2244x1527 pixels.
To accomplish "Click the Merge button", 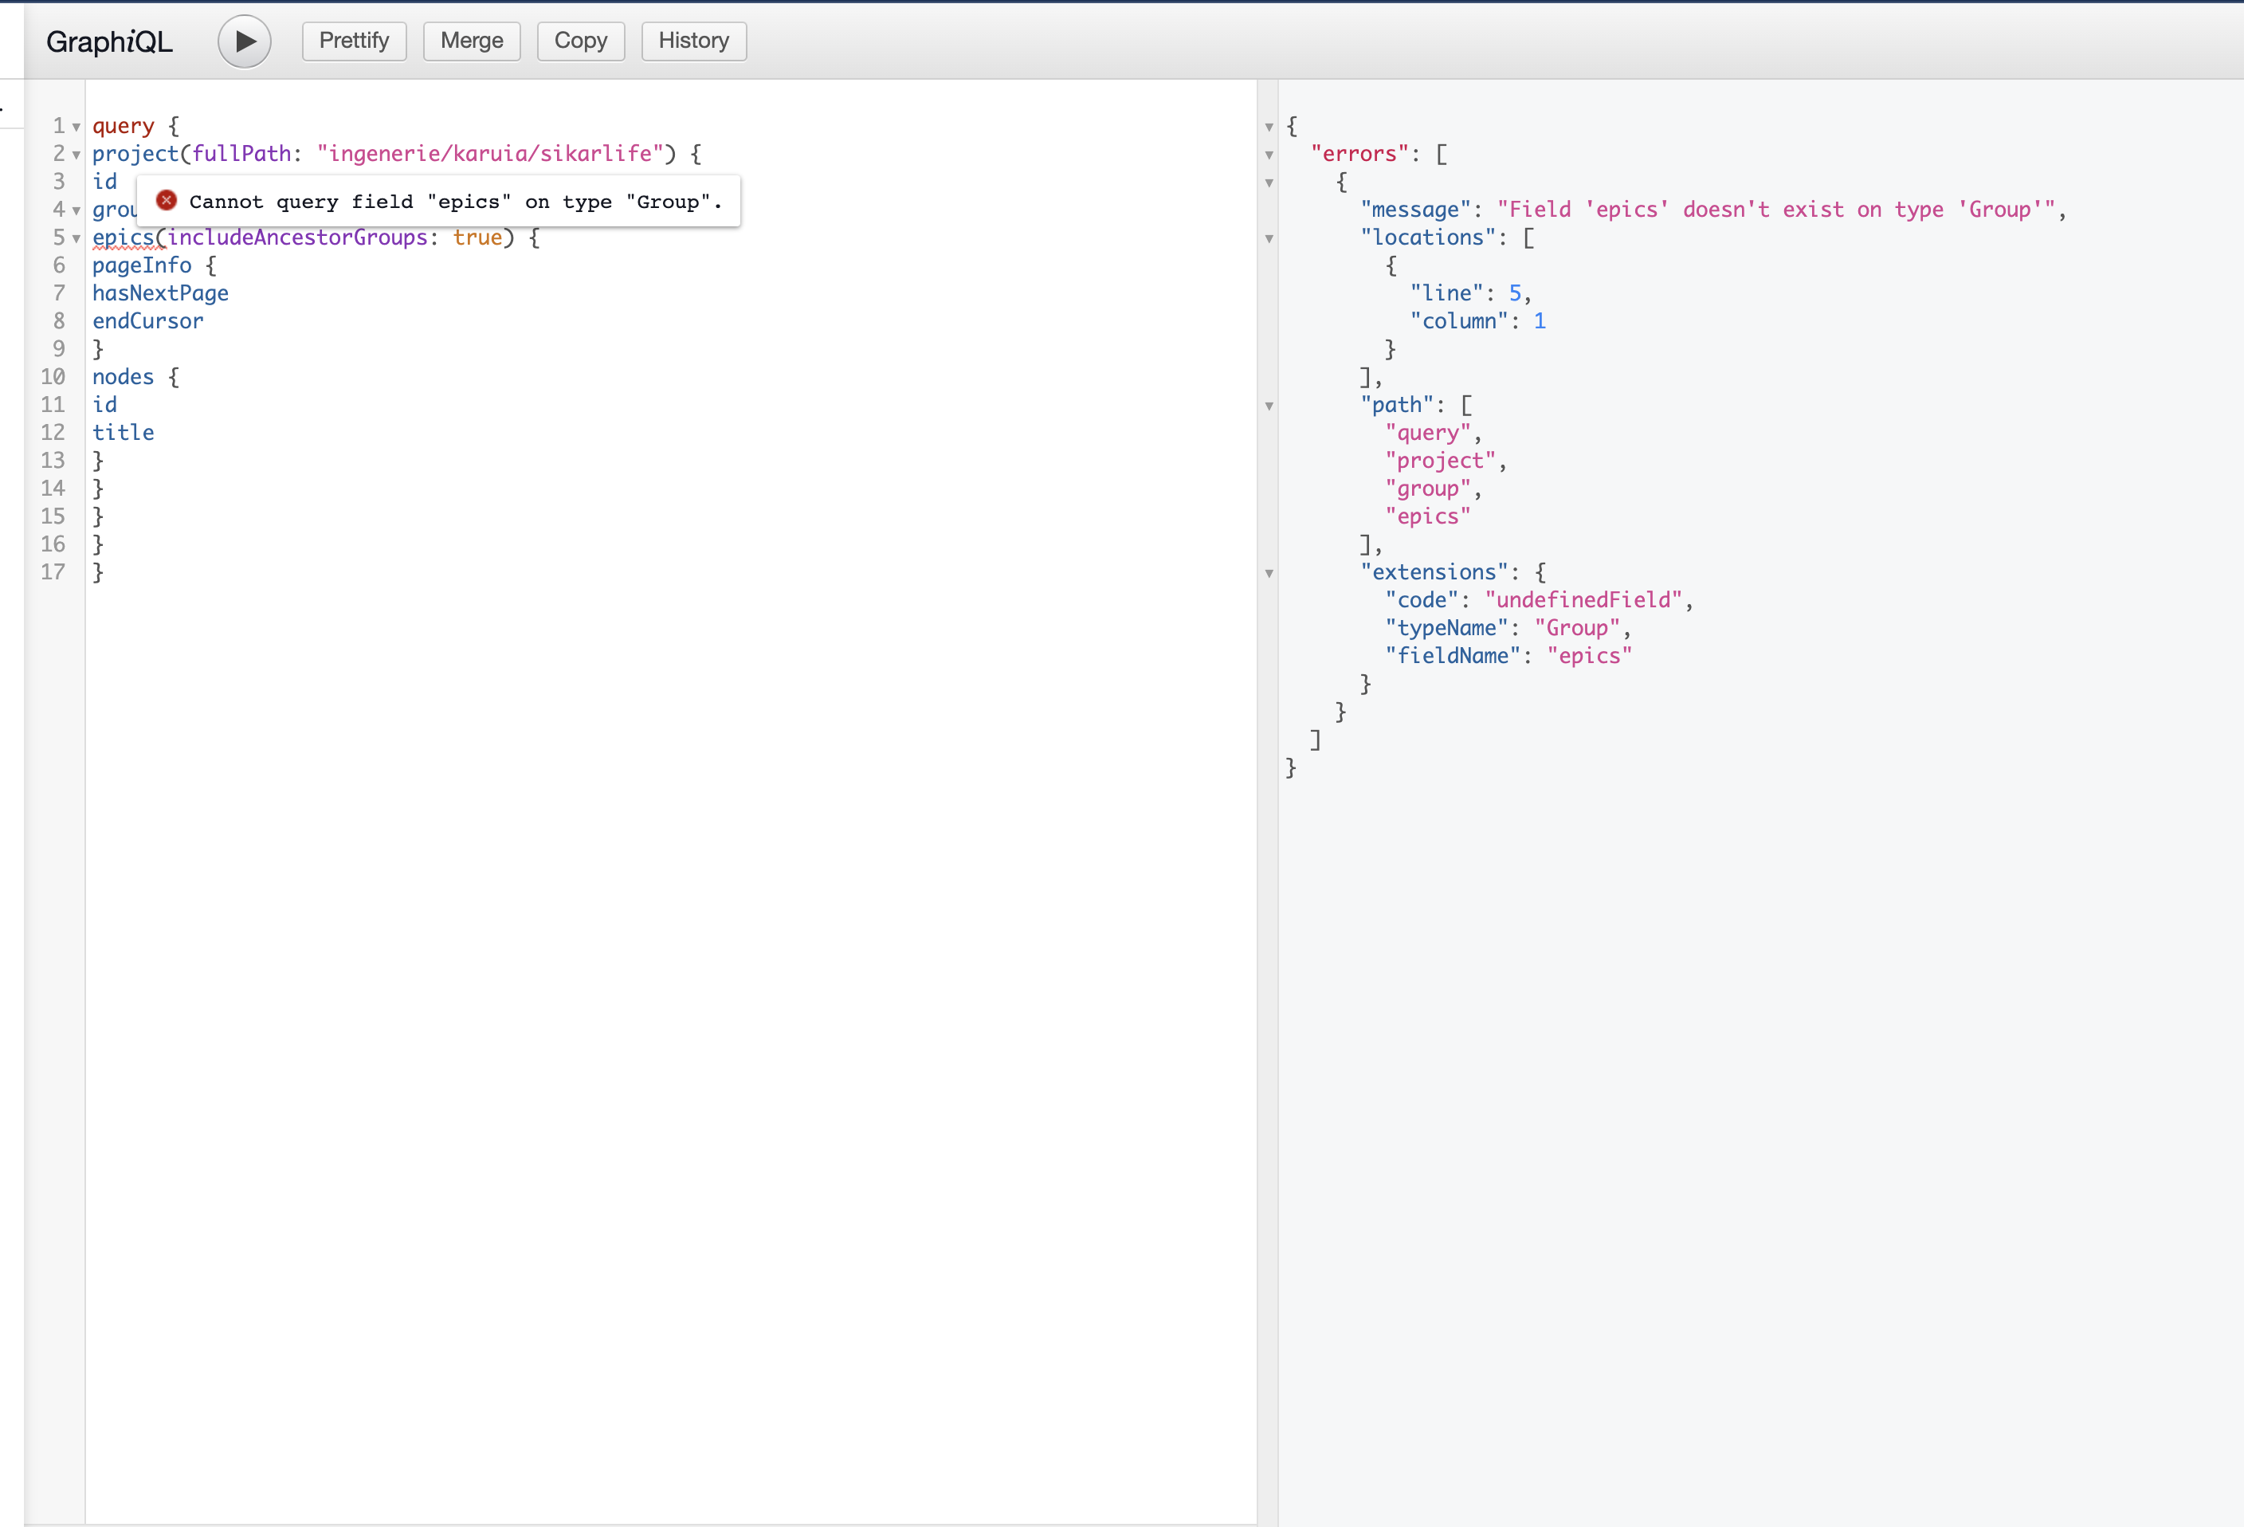I will click(x=471, y=41).
